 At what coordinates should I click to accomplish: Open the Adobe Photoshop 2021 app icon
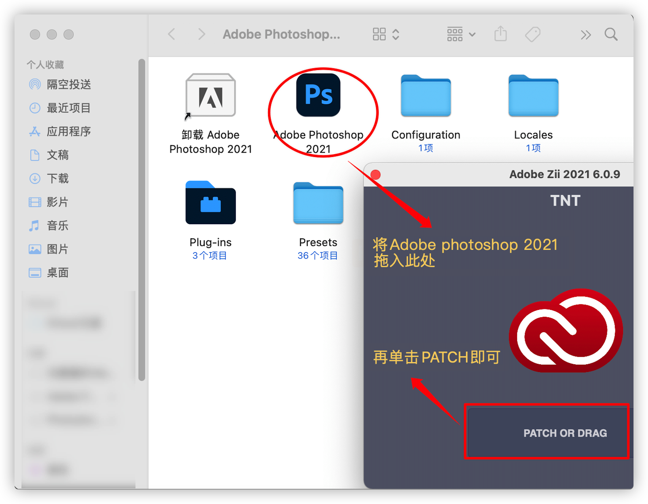pos(318,95)
